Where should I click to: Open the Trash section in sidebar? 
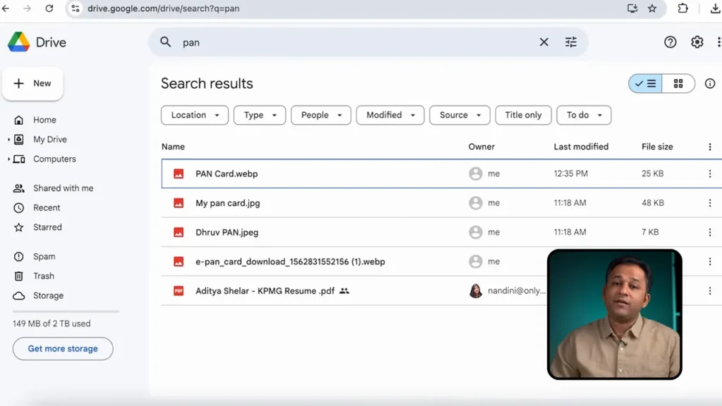(x=43, y=276)
